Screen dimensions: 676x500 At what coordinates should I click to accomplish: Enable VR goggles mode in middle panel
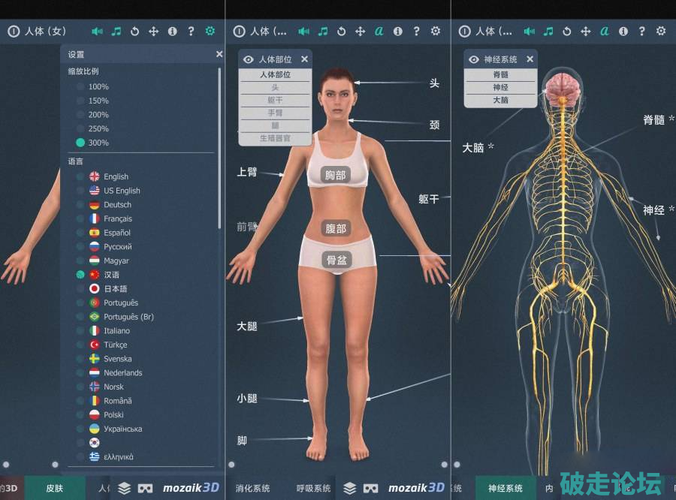[x=370, y=488]
